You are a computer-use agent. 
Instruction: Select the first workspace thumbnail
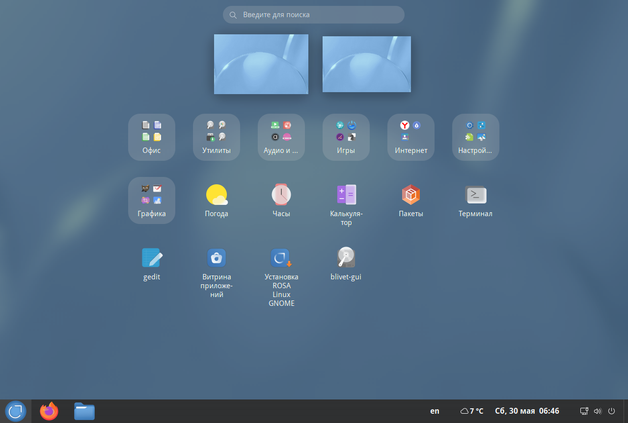[261, 64]
